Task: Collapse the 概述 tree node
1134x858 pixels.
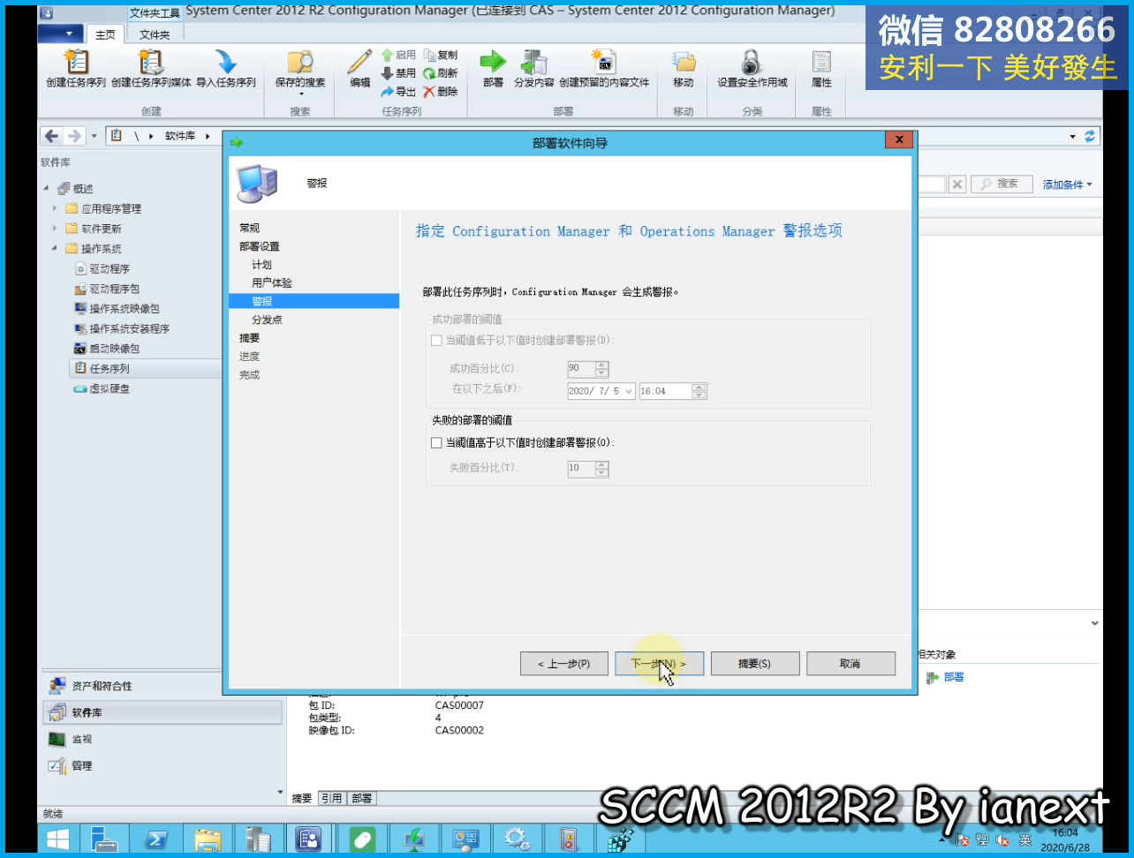Action: [x=46, y=189]
